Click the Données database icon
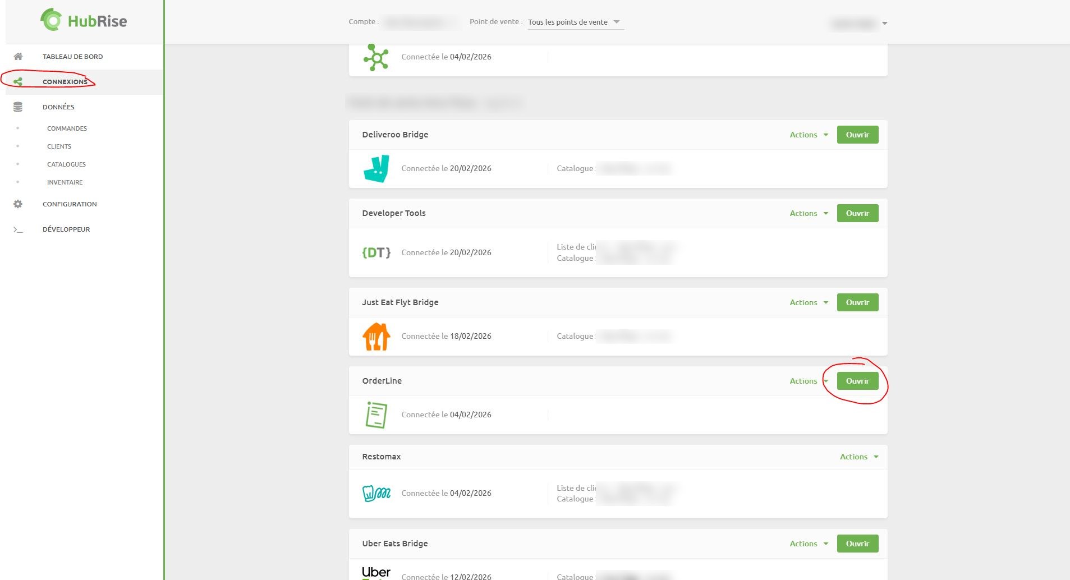 point(18,107)
